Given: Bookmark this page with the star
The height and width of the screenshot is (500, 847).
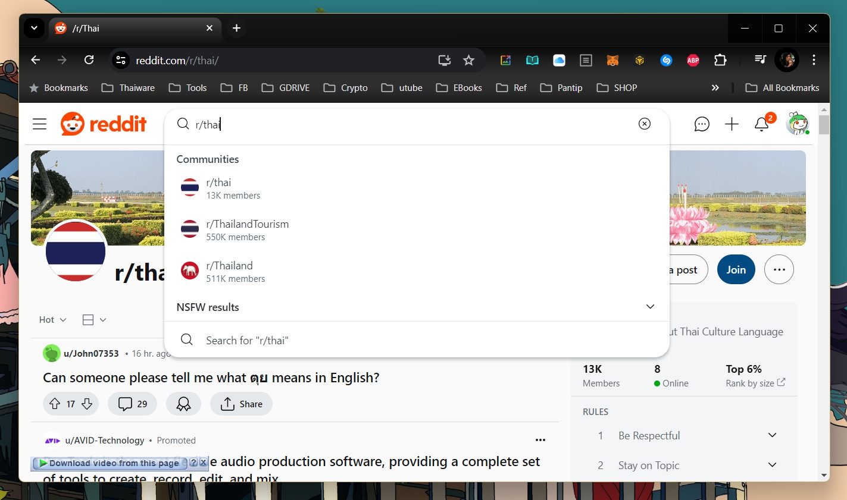Looking at the screenshot, I should pyautogui.click(x=469, y=60).
